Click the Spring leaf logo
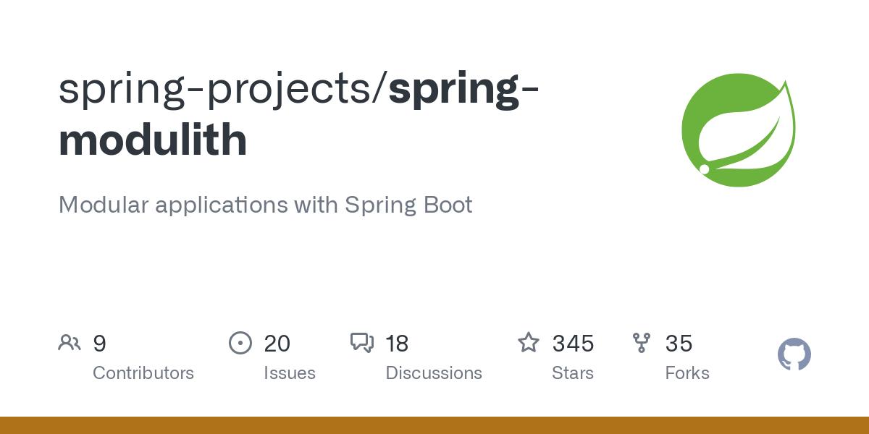869x434 pixels. point(738,130)
